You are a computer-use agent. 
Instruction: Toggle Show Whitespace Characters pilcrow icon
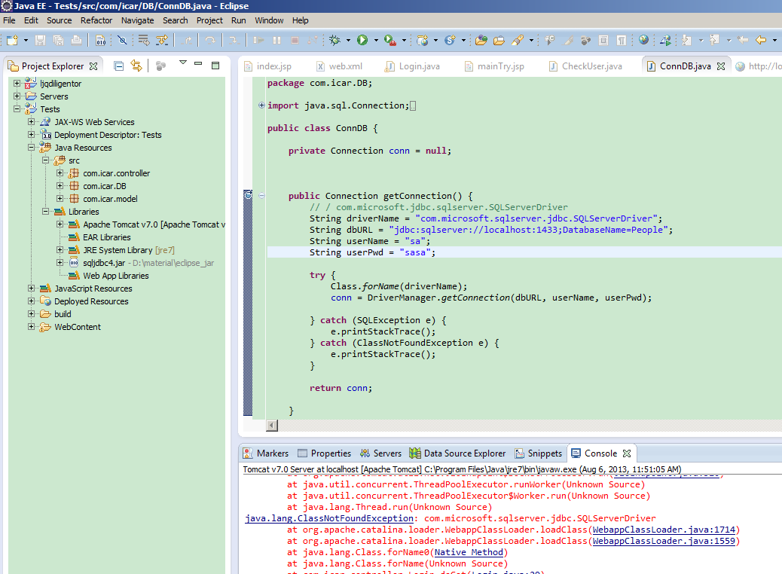[622, 41]
